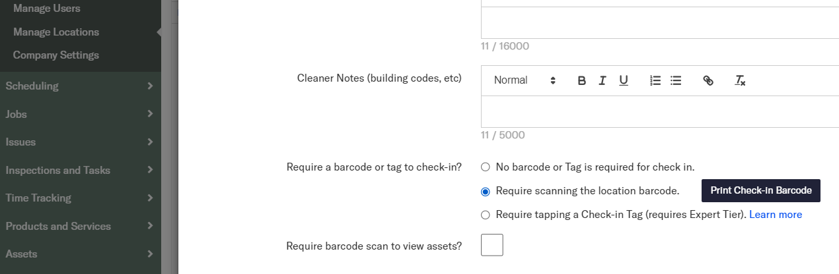The height and width of the screenshot is (274, 839).
Task: Add a hyperlink using the link icon
Action: click(x=708, y=80)
